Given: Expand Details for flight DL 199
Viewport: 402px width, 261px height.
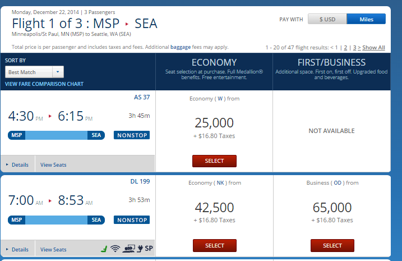Looking at the screenshot, I should tap(17, 249).
